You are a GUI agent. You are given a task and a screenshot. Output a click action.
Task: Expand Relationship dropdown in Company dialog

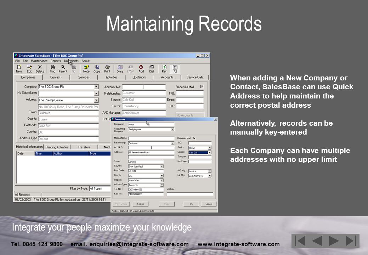point(172,143)
